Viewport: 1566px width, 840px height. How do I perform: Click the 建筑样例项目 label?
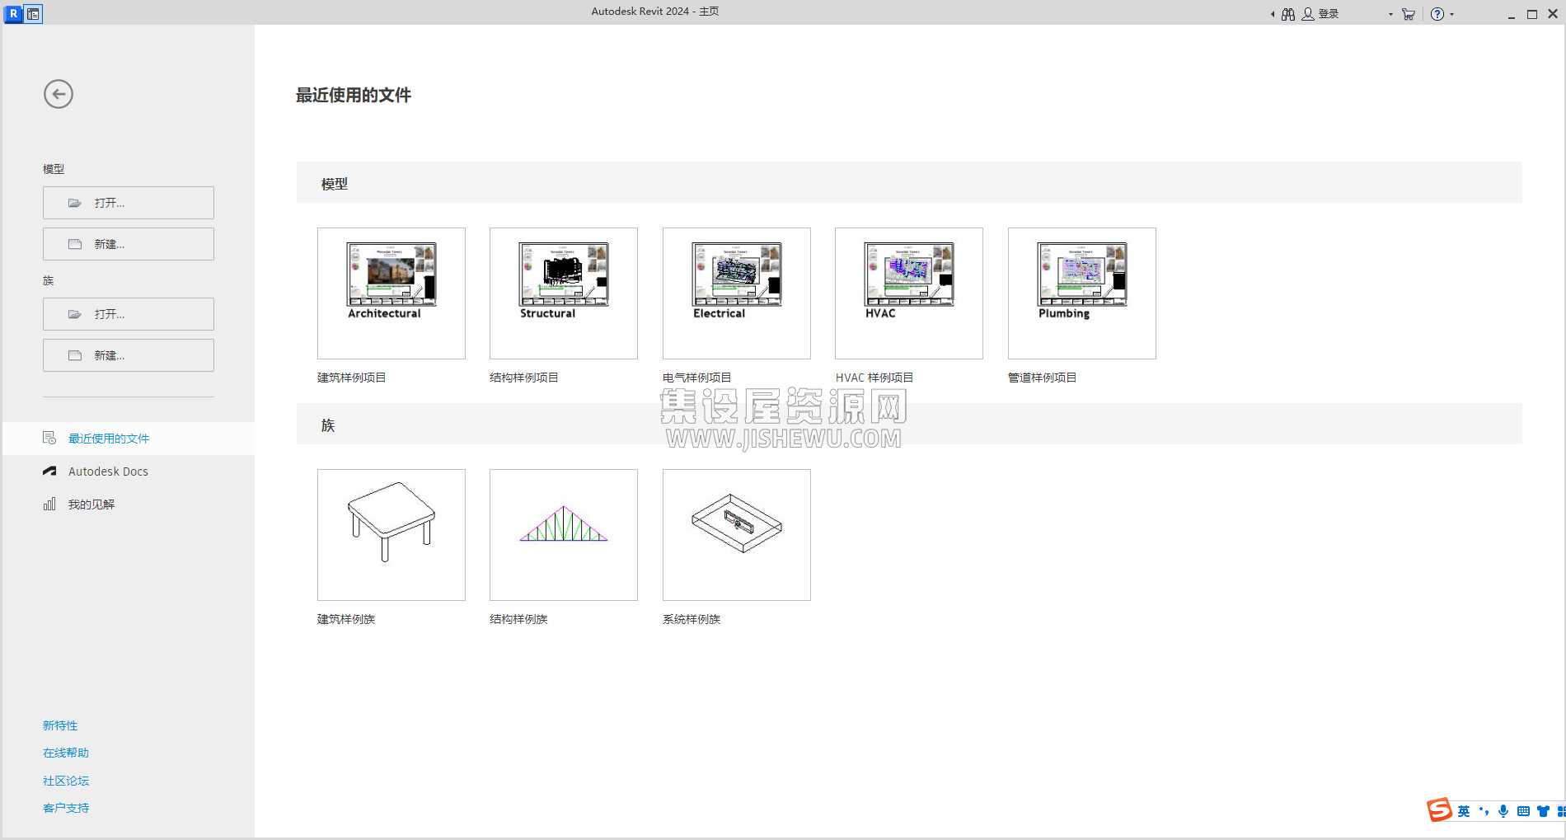(352, 378)
